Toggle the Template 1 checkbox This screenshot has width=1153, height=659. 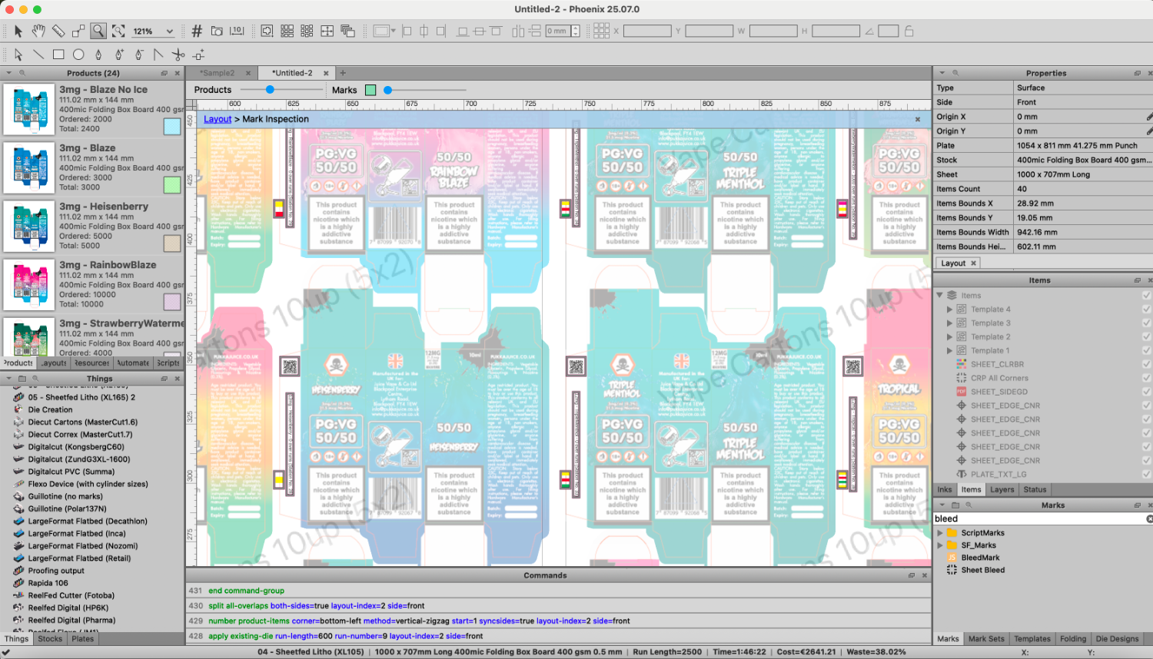(1146, 351)
